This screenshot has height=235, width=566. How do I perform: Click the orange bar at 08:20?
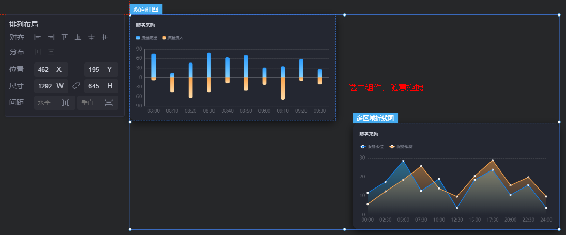(191, 88)
